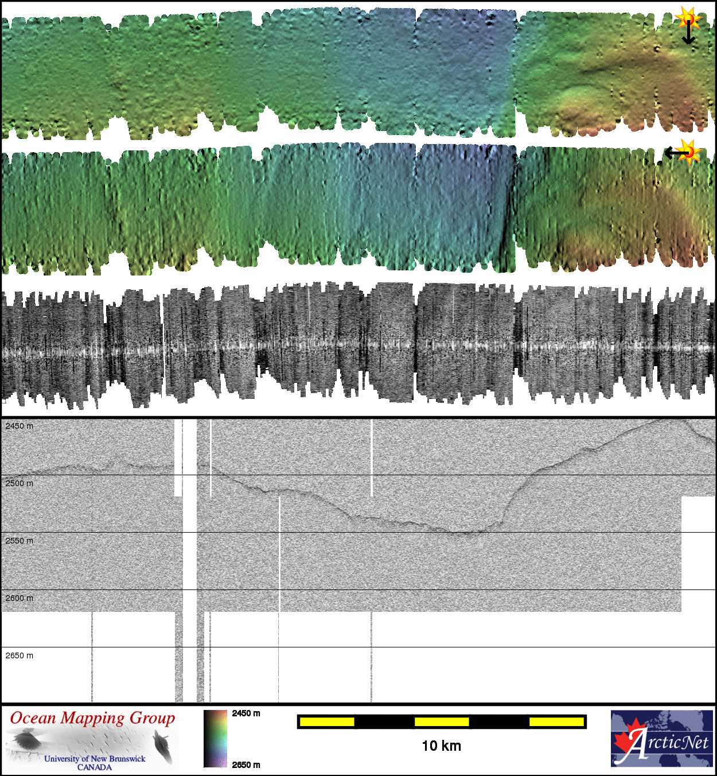Click the 2650 m depth axis label in profile
717x776 pixels.
[x=20, y=655]
